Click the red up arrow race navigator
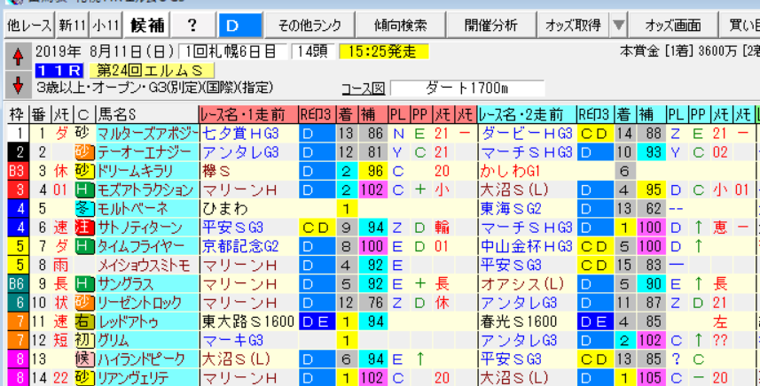 click(19, 58)
